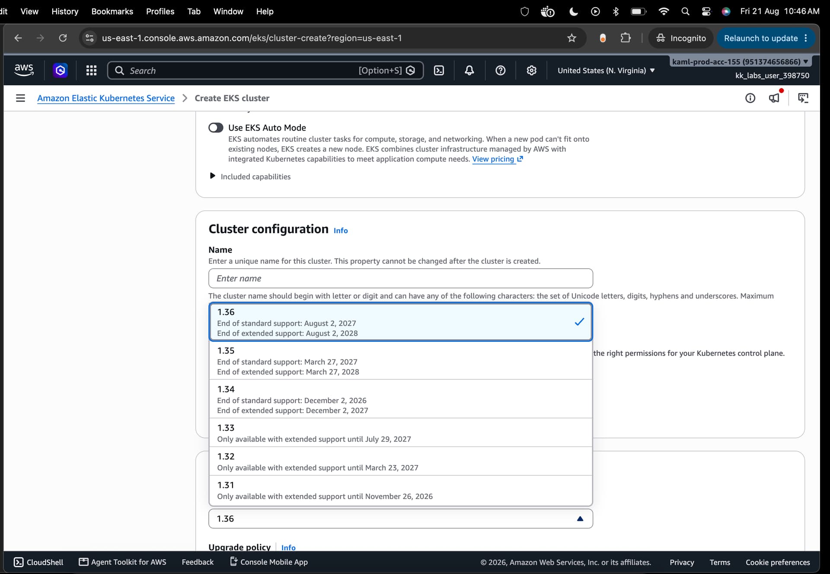Open the Privacy link in the footer
This screenshot has height=574, width=830.
682,562
